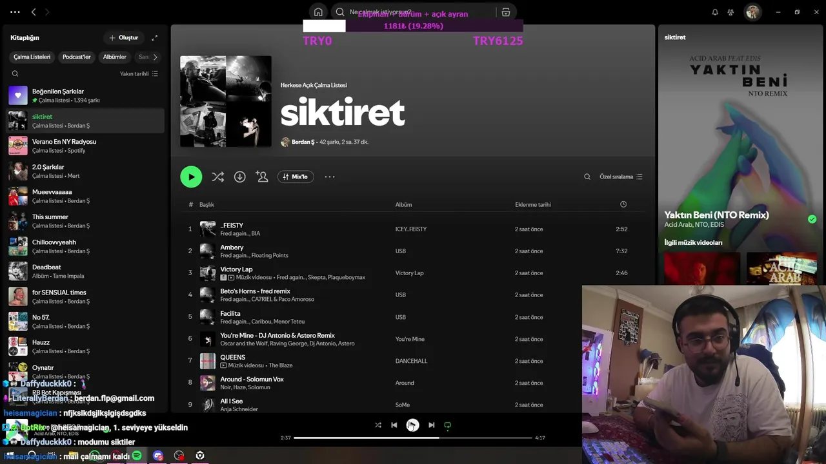This screenshot has height=464, width=826.
Task: Click the Mix'le button
Action: click(296, 177)
